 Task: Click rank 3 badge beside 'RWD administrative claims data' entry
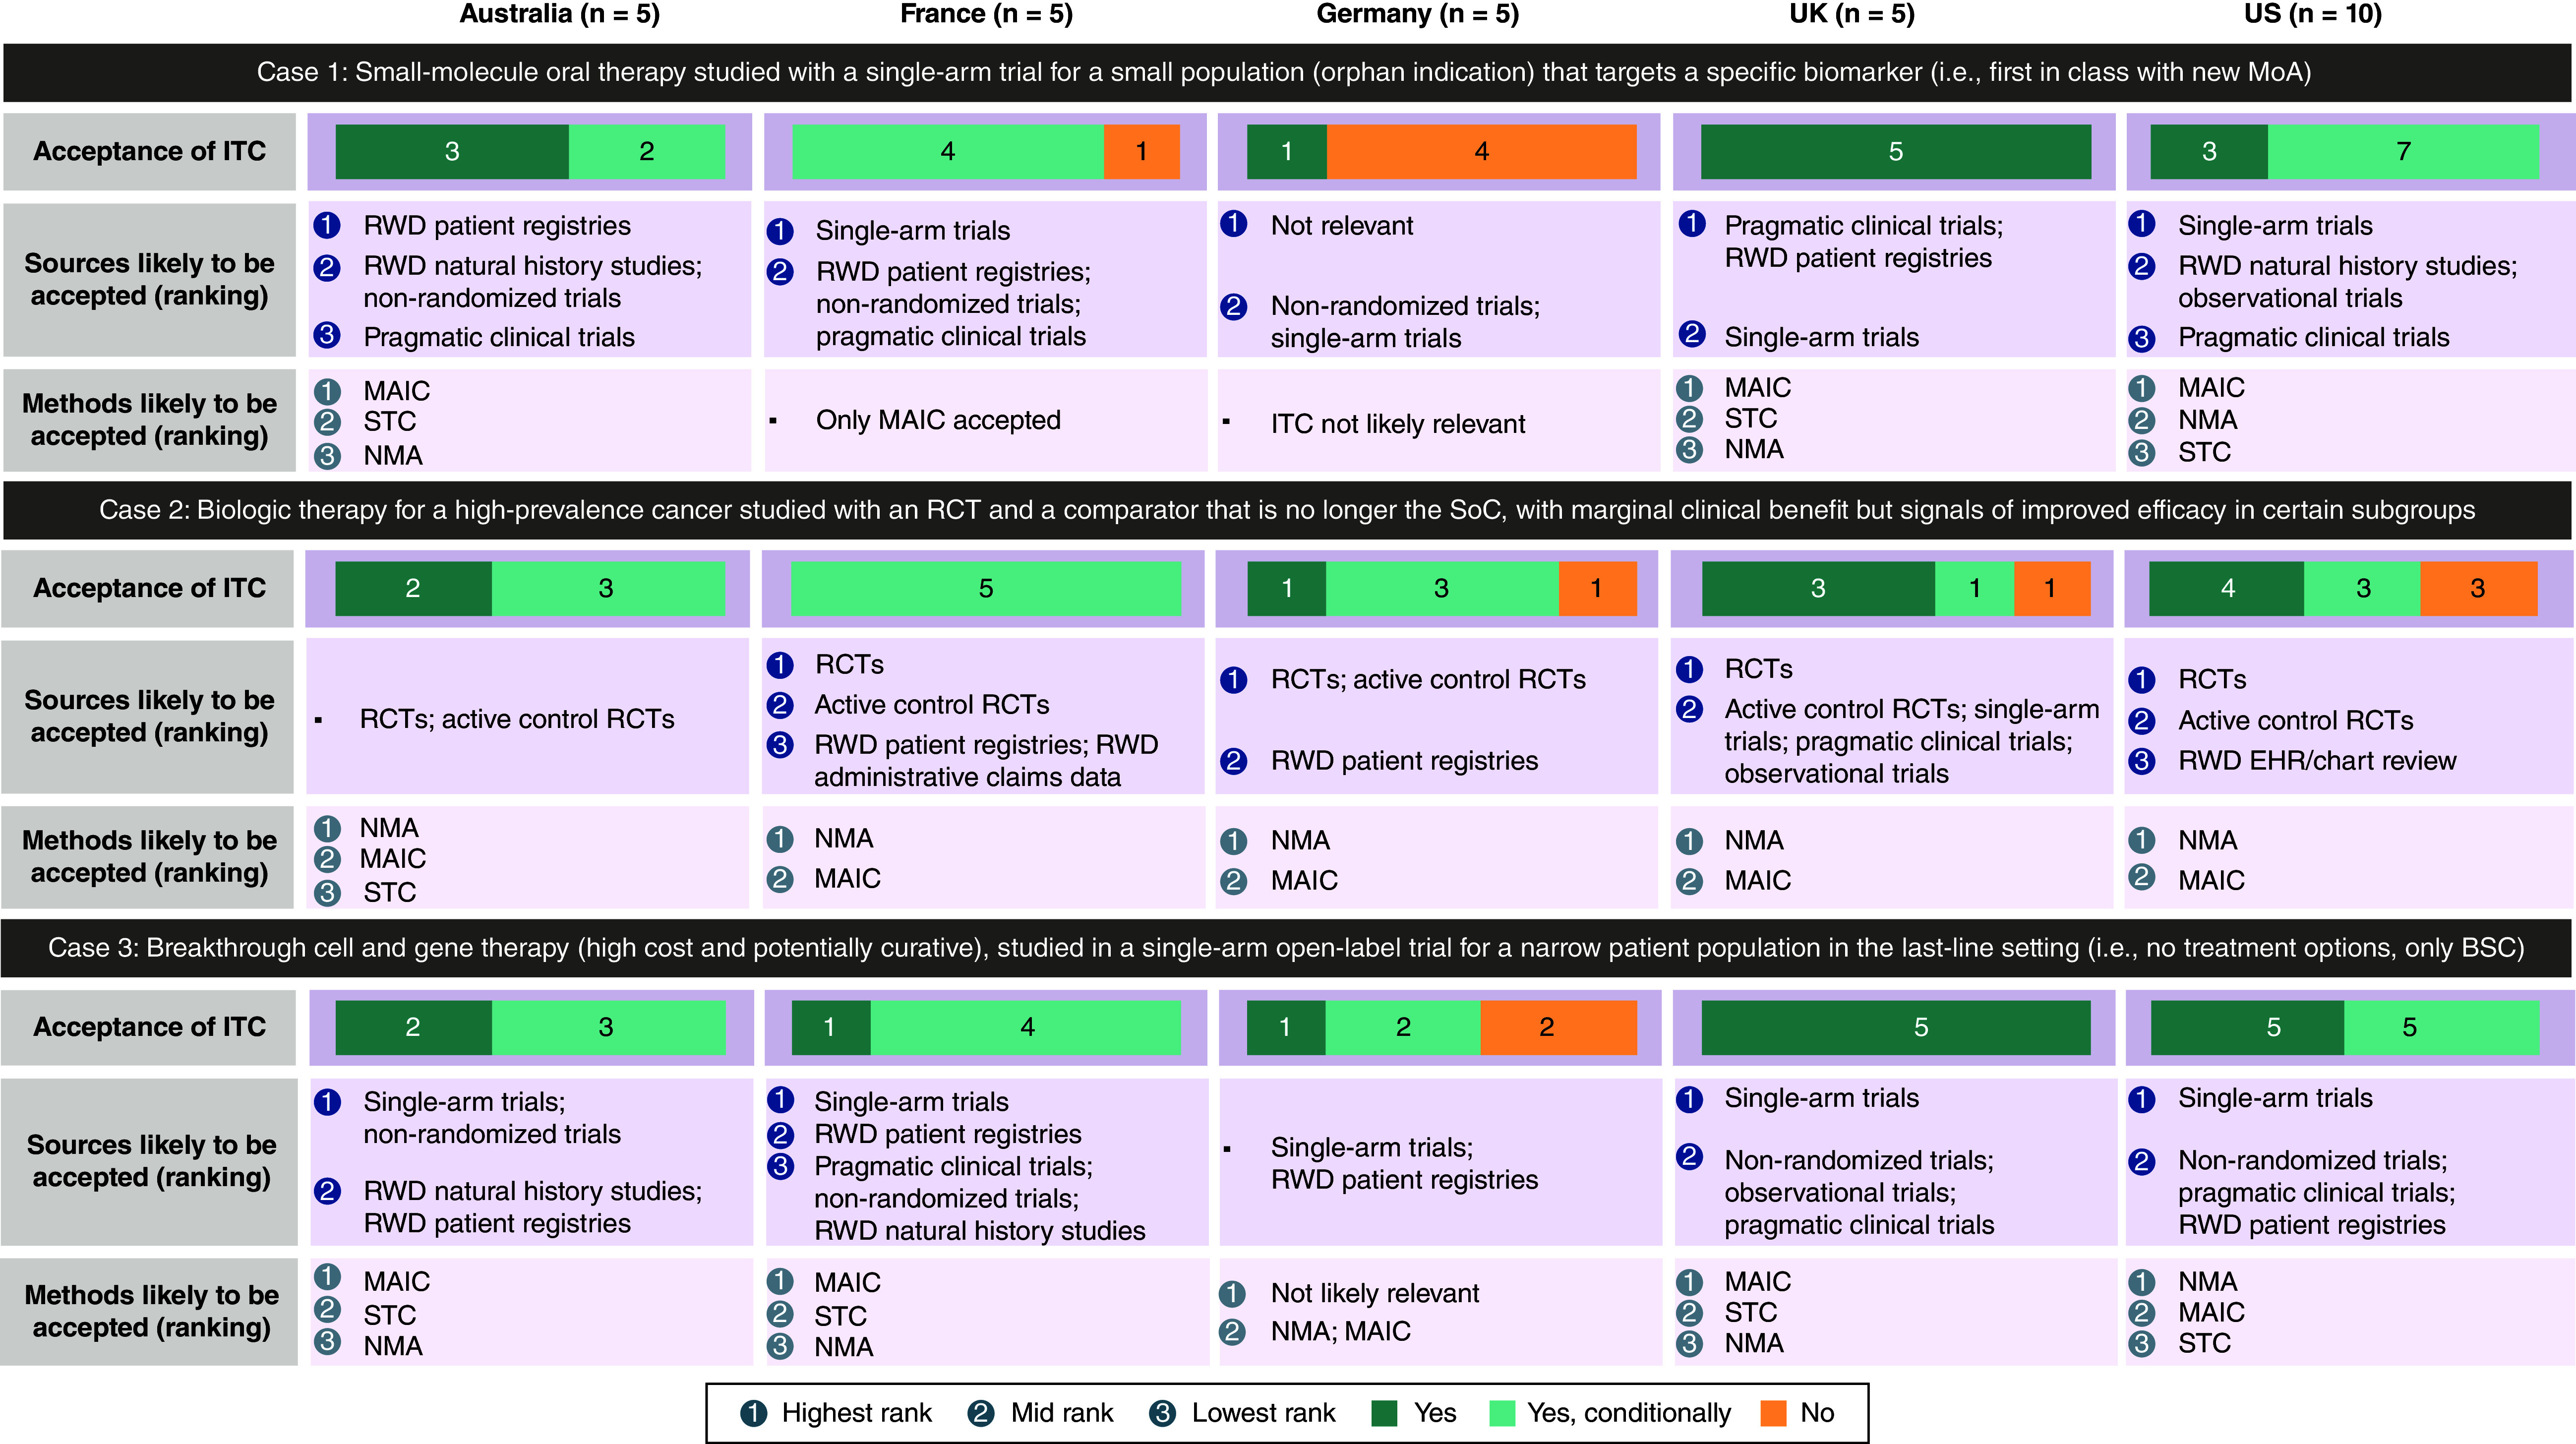780,745
